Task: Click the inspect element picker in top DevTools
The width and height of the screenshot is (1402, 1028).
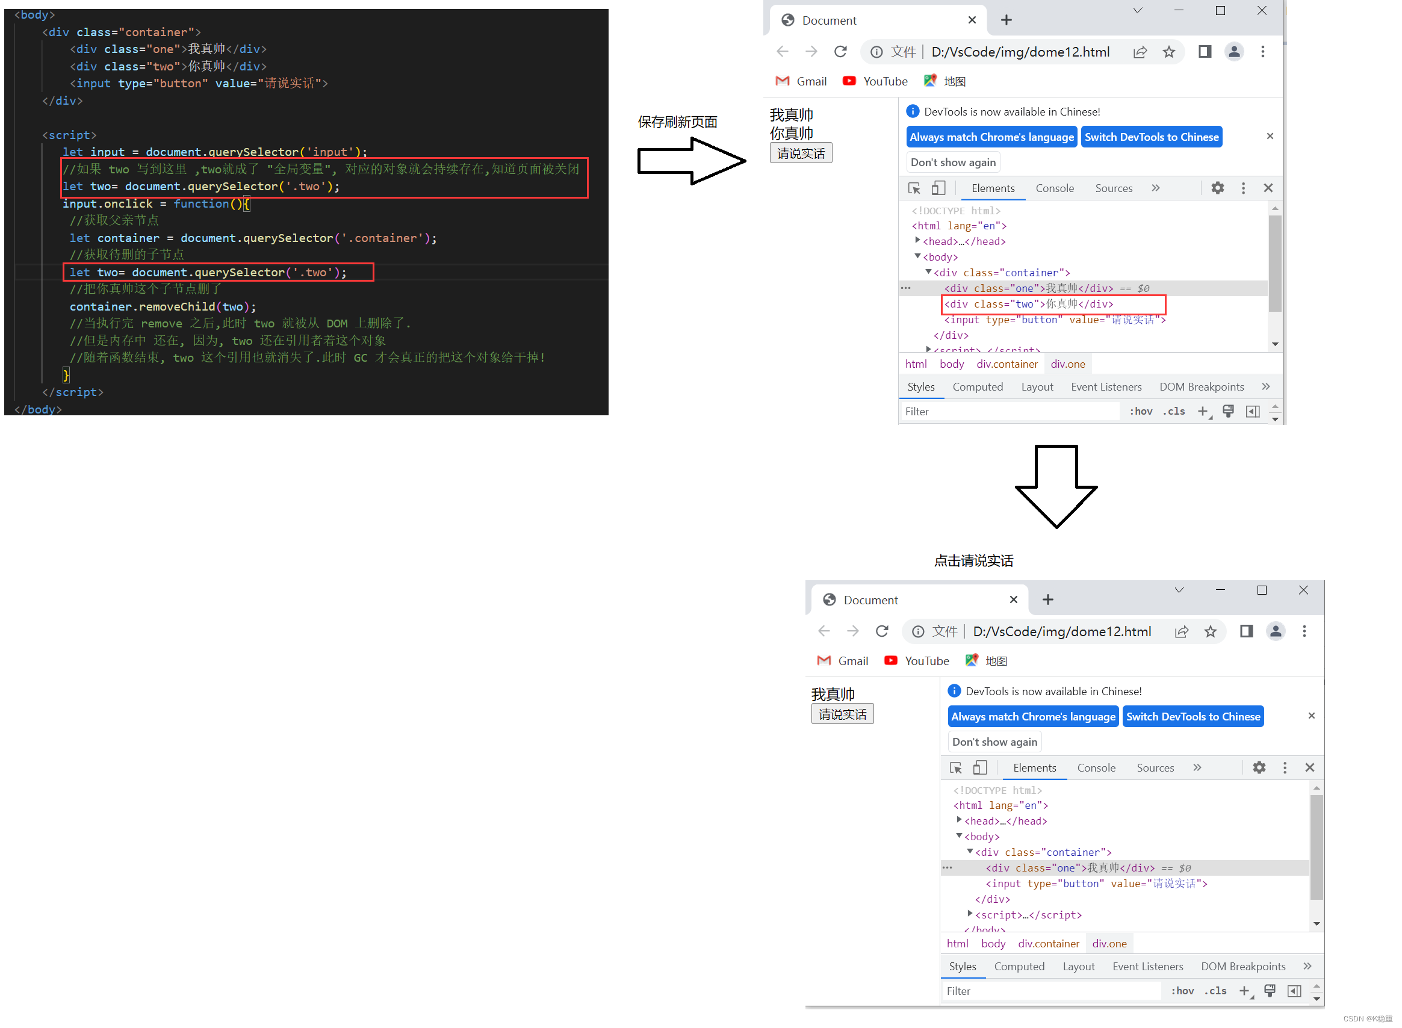Action: pos(914,188)
